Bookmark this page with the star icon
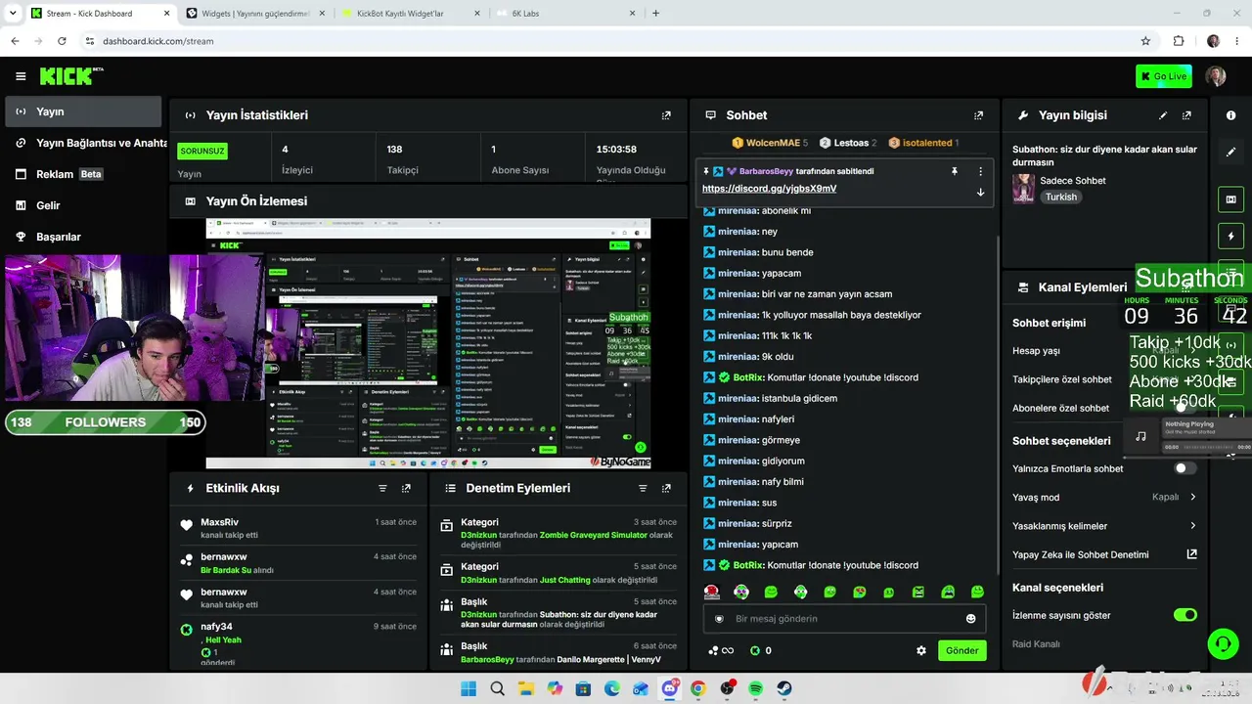 coord(1145,41)
